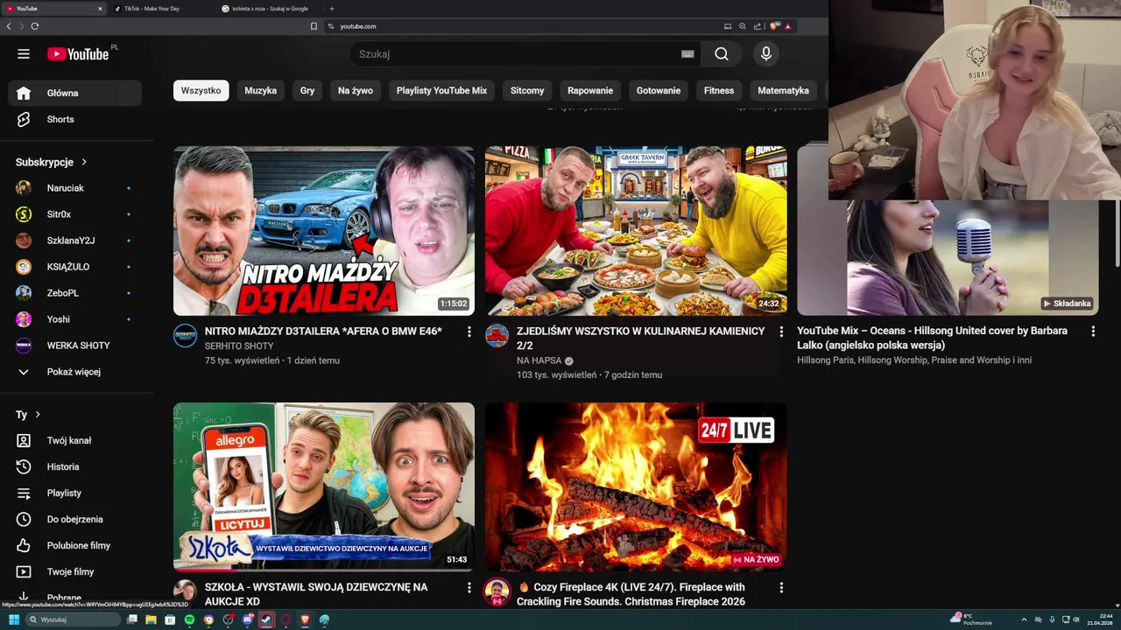Open the on-screen keyboard icon in search box

pos(687,54)
